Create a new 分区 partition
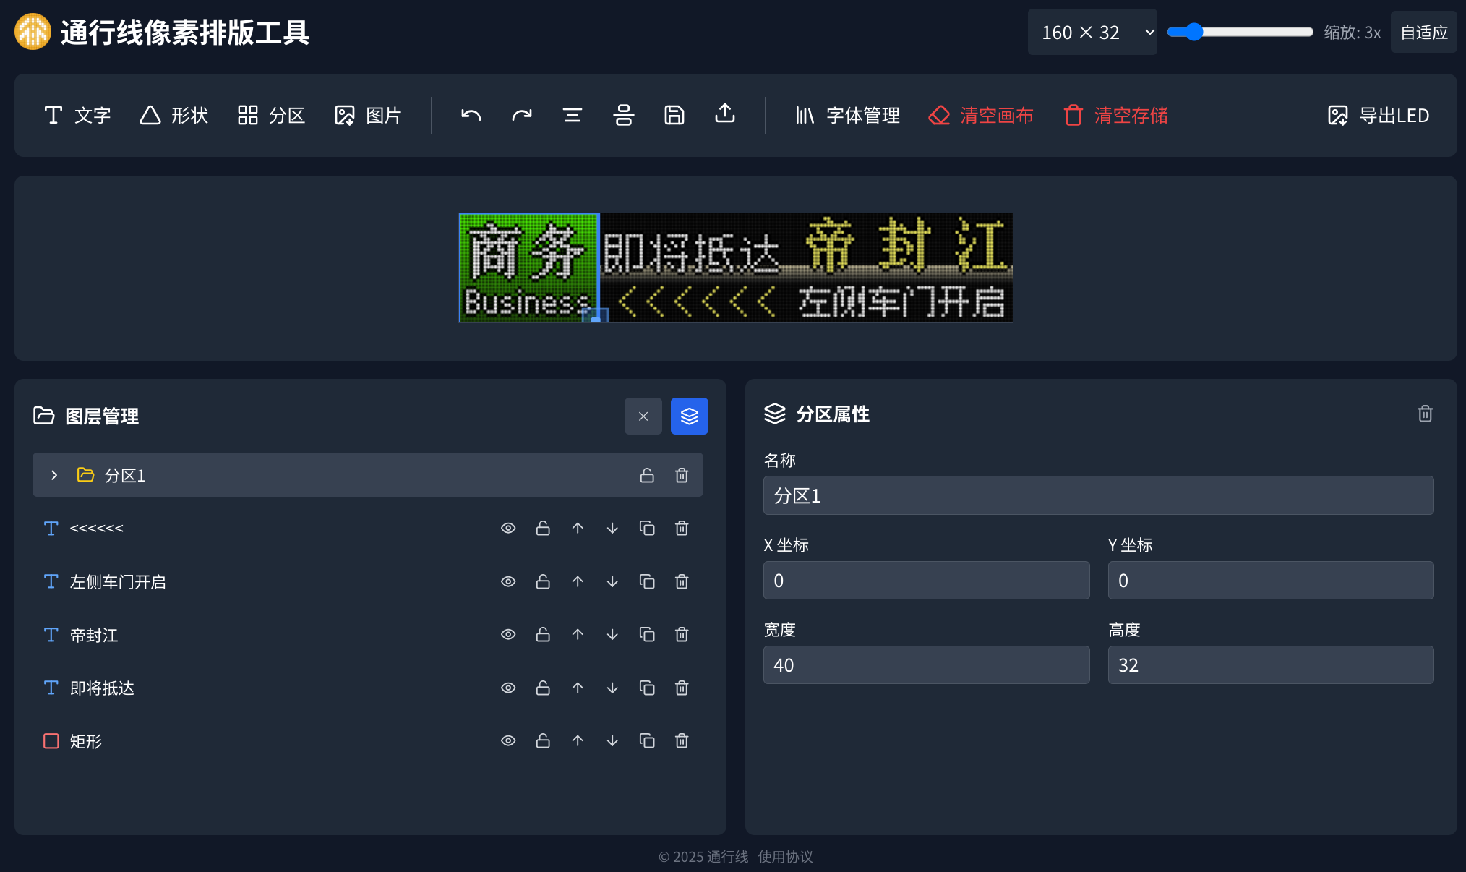Image resolution: width=1466 pixels, height=872 pixels. tap(270, 115)
